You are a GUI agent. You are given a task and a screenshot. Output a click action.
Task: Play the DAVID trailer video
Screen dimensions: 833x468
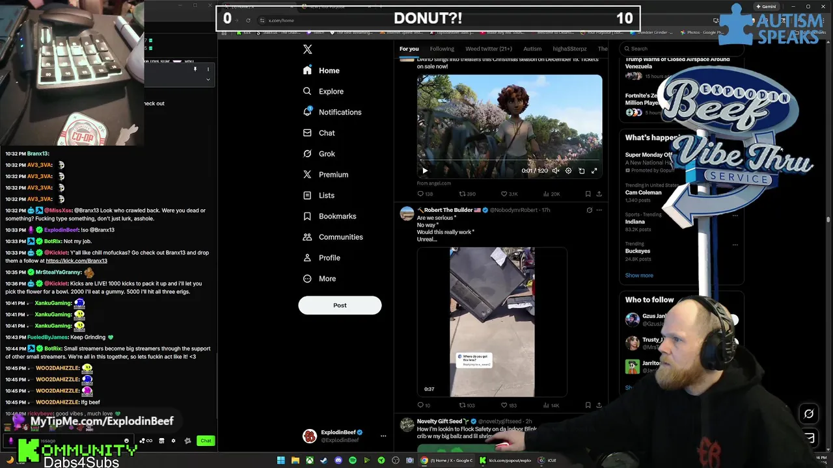click(x=425, y=171)
